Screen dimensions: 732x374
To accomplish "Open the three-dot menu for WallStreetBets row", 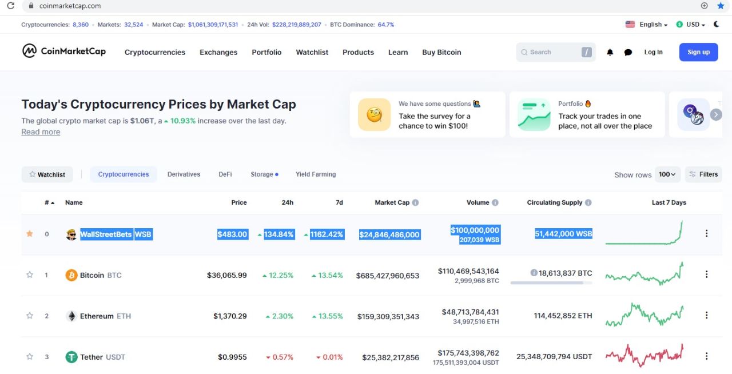I will click(x=706, y=233).
